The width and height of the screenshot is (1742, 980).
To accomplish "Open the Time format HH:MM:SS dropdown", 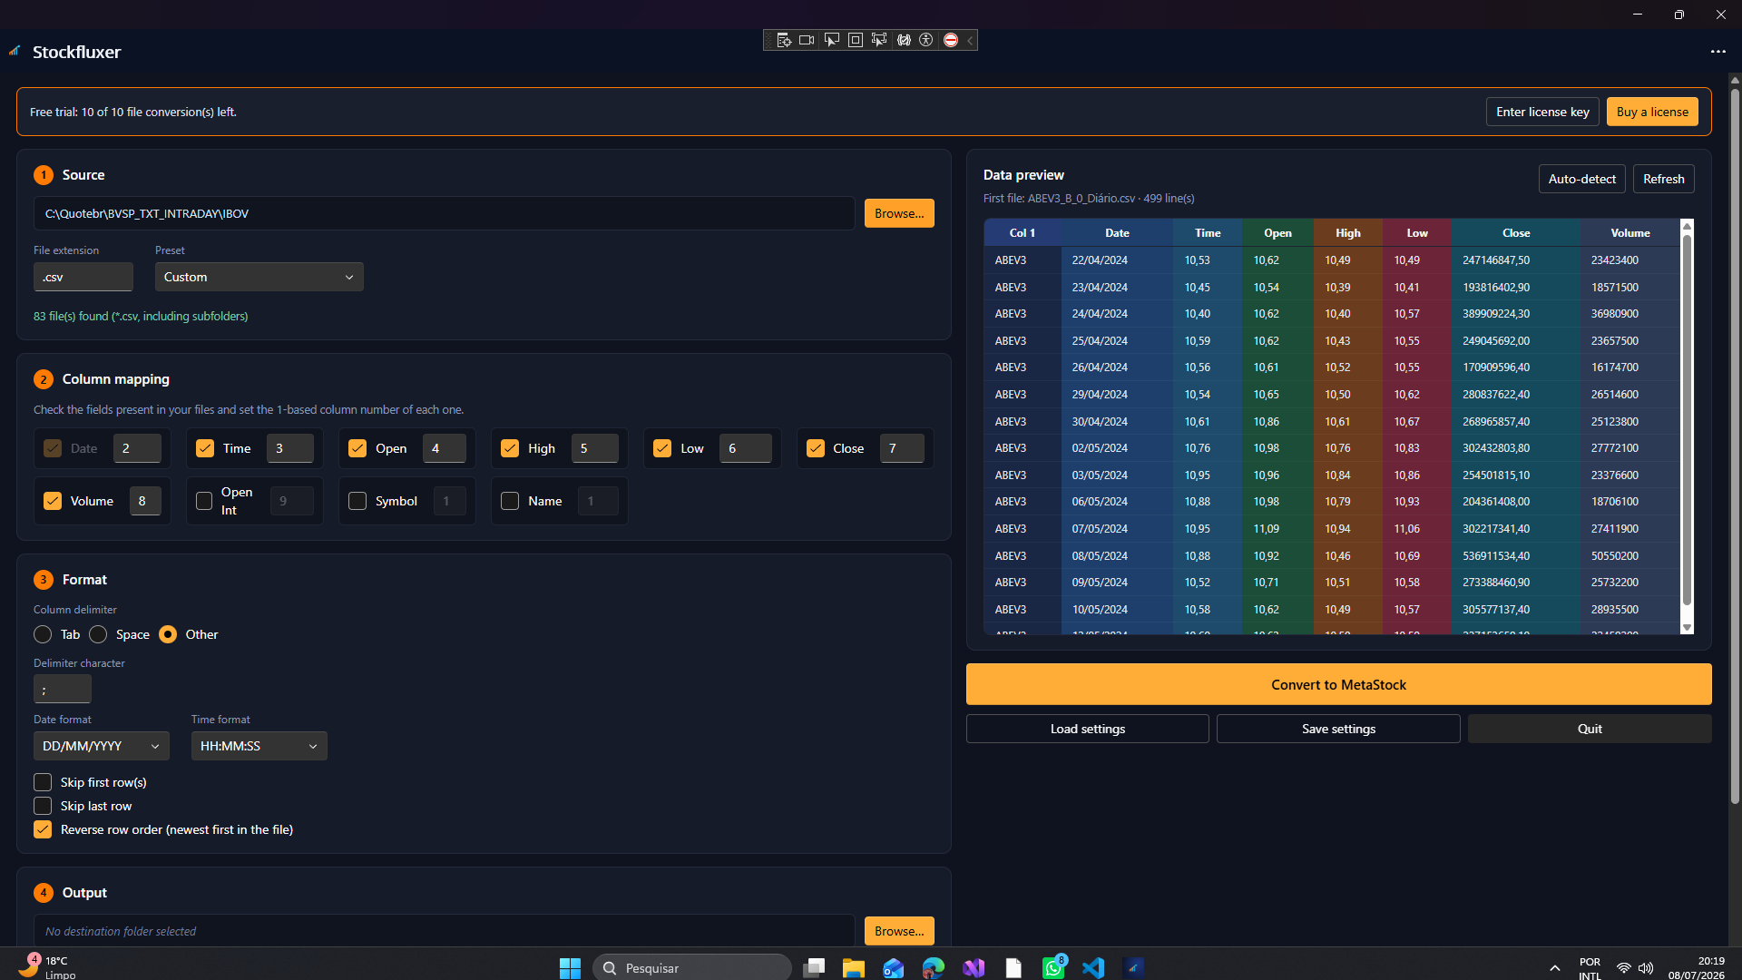I will click(259, 746).
